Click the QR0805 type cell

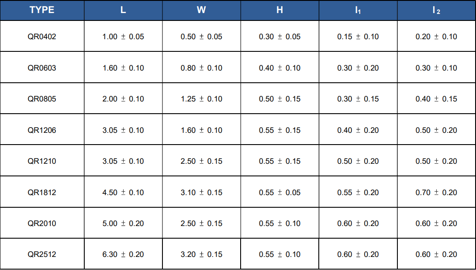[42, 99]
